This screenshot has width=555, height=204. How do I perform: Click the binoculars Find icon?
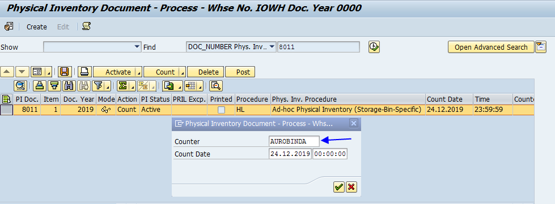[69, 86]
